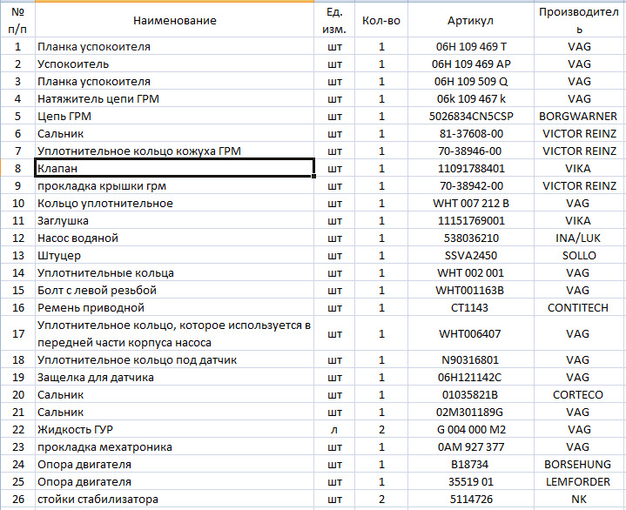Click article 'CT1143'
This screenshot has width=626, height=510.
(471, 308)
